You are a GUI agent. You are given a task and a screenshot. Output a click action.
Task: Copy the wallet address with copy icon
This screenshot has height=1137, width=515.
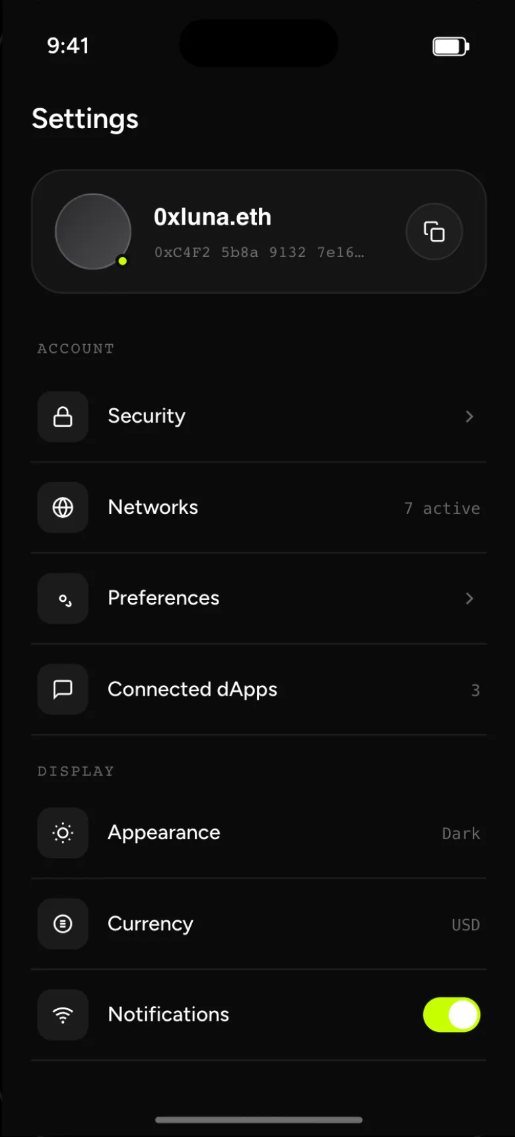click(434, 231)
